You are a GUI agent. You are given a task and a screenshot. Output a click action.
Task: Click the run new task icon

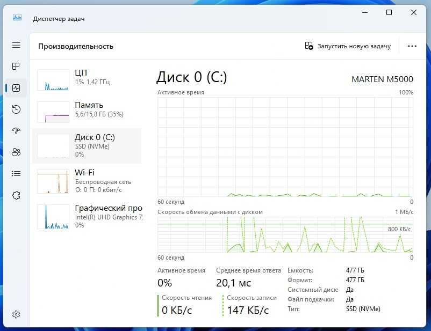click(x=309, y=46)
